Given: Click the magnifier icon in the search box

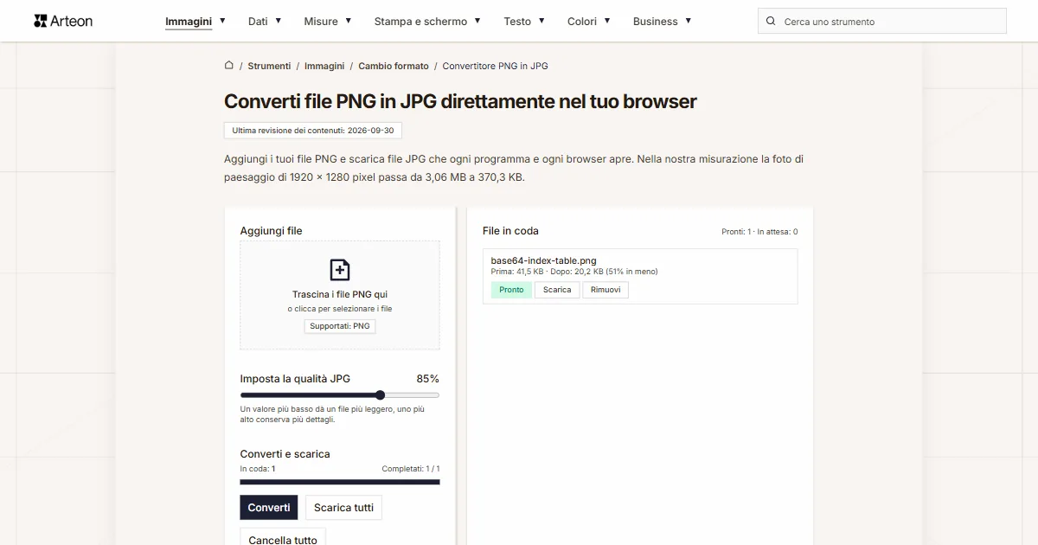Looking at the screenshot, I should 772,21.
